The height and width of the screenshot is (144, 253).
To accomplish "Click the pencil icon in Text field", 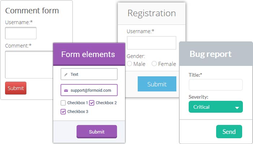I will click(66, 75).
